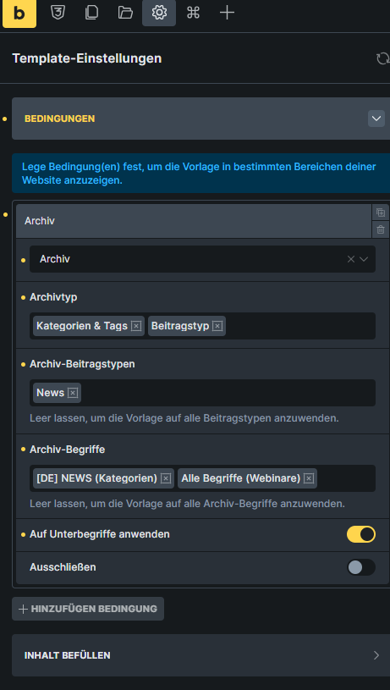This screenshot has width=390, height=690.
Task: Click the plus add element icon
Action: click(x=227, y=13)
